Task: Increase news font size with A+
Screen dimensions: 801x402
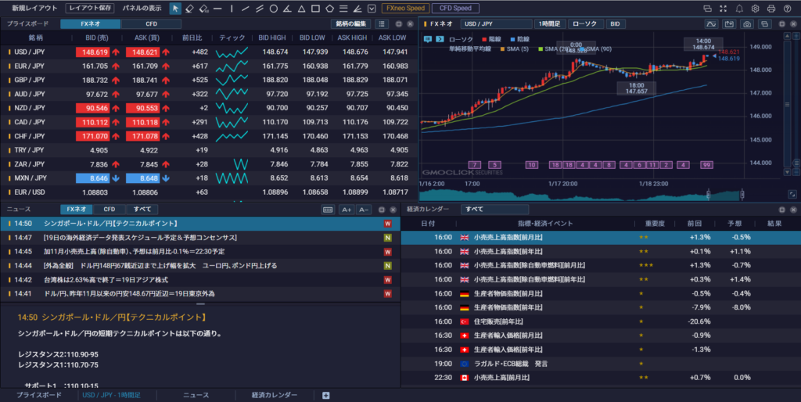Action: tap(347, 210)
